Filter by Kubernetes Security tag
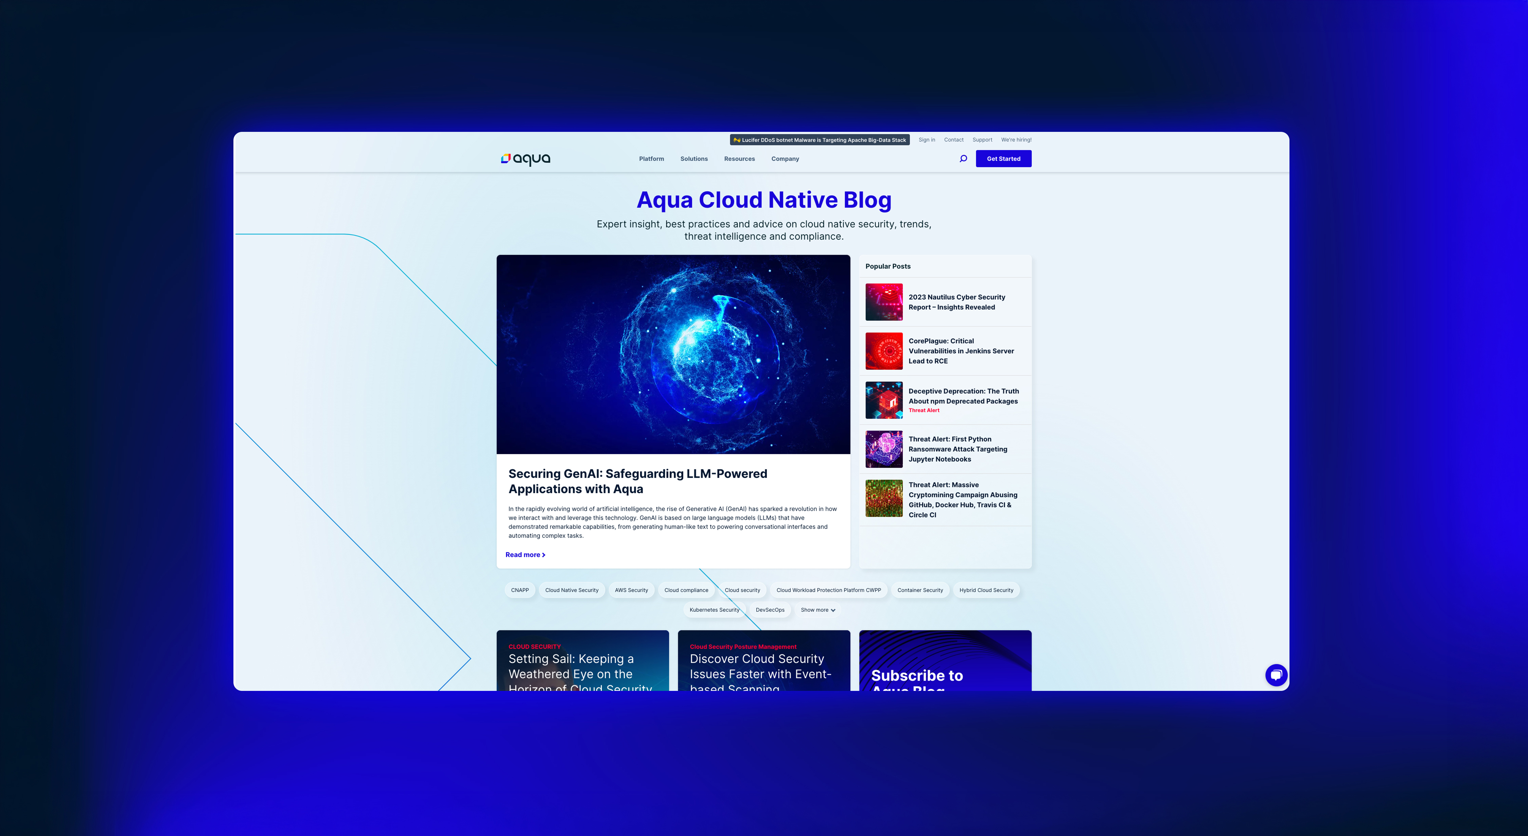Image resolution: width=1528 pixels, height=836 pixels. (x=714, y=610)
